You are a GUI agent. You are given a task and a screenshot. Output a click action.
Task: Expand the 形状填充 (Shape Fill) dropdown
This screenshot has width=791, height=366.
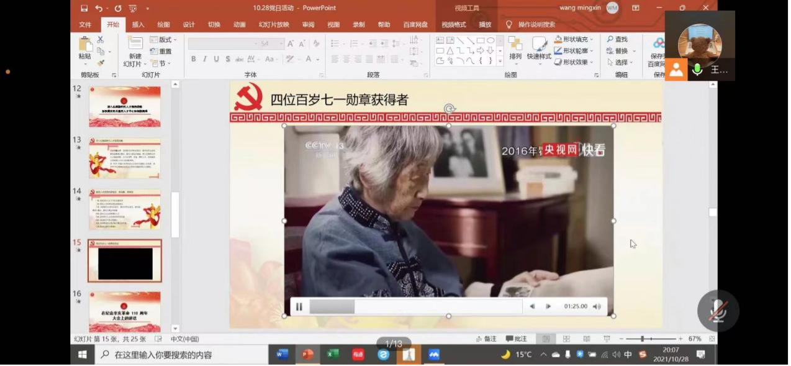tap(592, 40)
